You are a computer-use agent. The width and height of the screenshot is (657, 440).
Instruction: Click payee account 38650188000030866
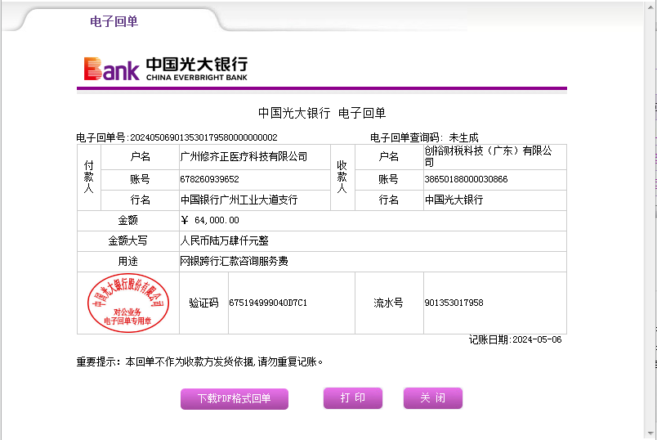pos(466,179)
